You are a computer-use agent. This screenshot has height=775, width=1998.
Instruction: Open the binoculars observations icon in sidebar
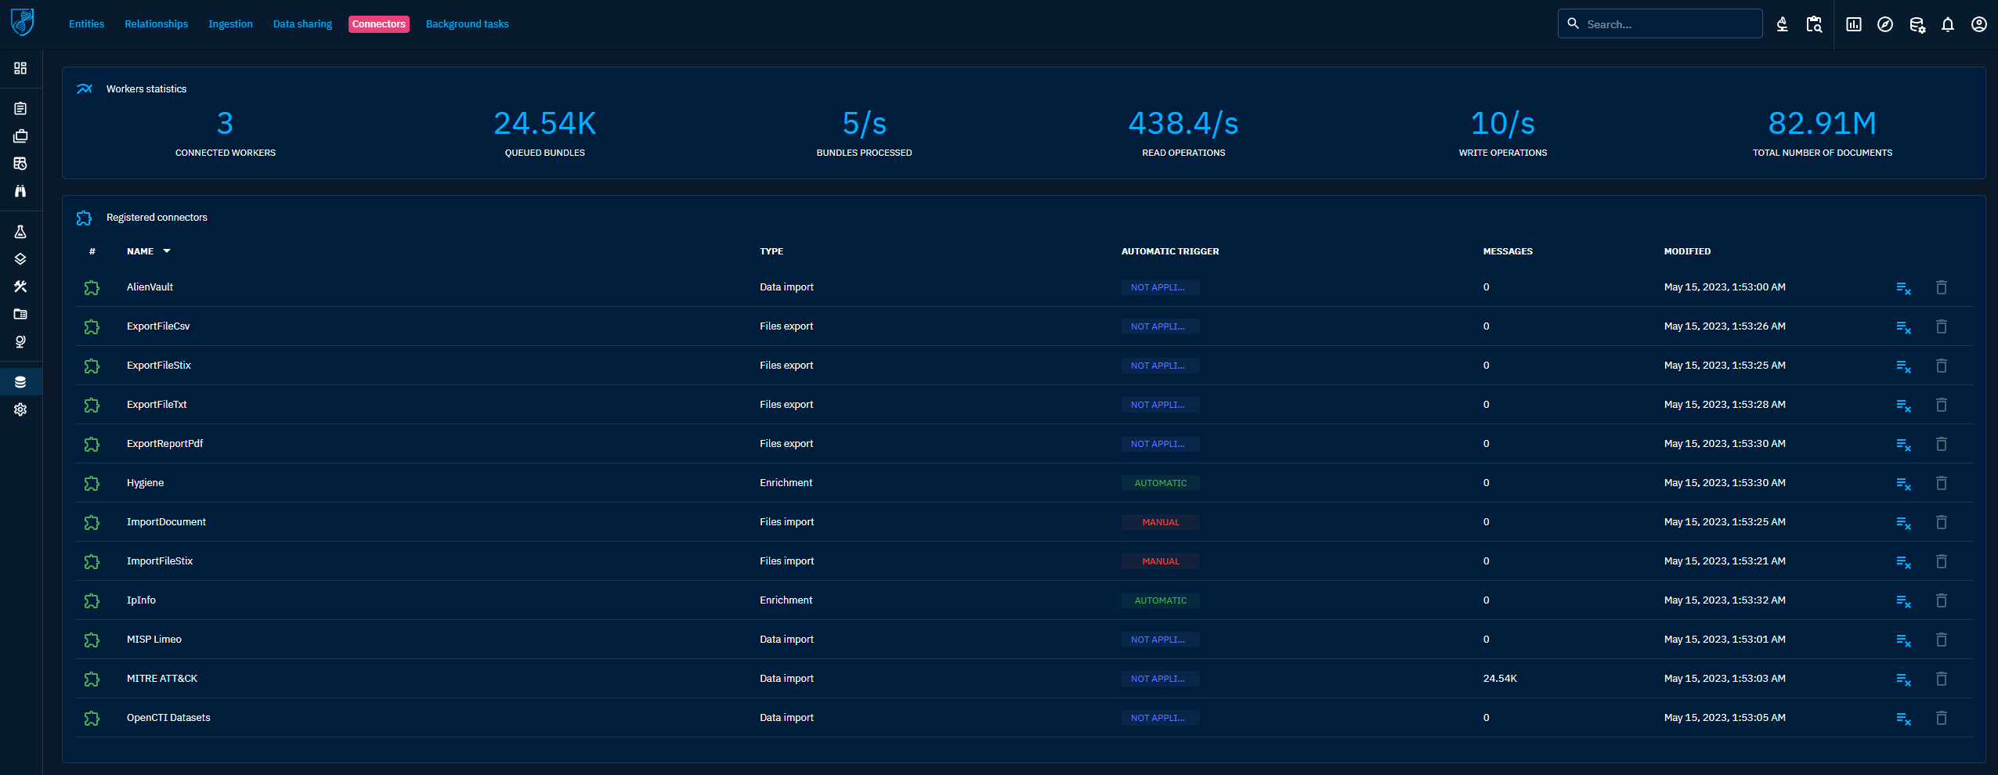pyautogui.click(x=20, y=191)
